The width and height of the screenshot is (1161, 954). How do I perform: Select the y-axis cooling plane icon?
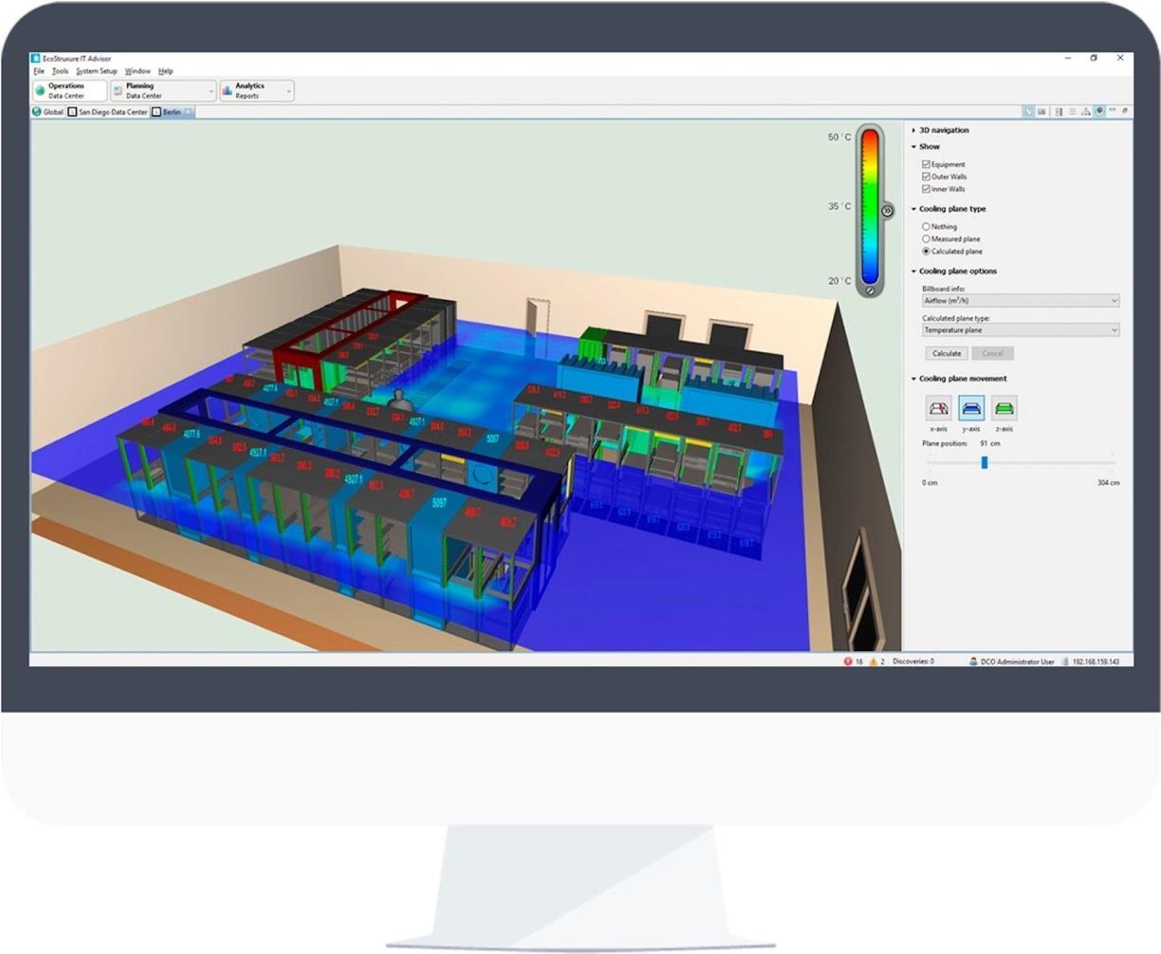click(x=971, y=408)
